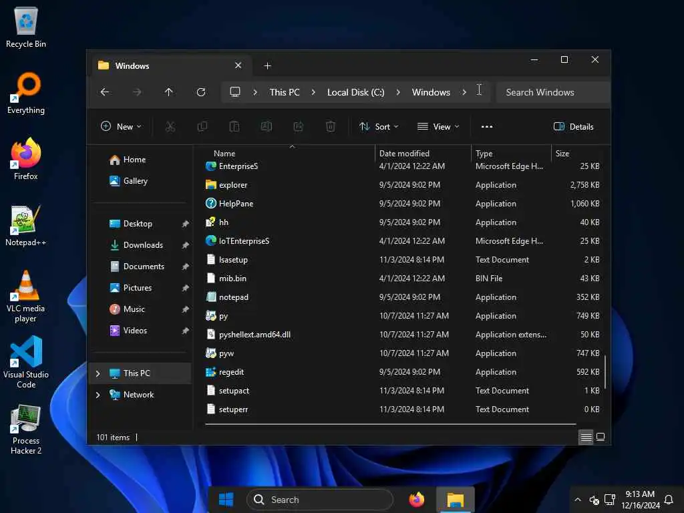Screen dimensions: 684x513
Task: Select VLC media player desktop shortcut
Action: (x=26, y=297)
